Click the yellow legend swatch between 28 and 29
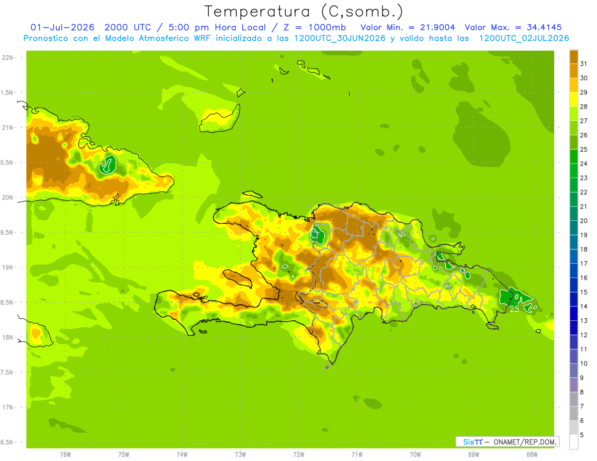 [x=574, y=99]
